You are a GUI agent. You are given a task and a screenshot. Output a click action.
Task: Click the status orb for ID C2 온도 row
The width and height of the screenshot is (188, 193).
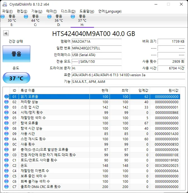coord(6,165)
